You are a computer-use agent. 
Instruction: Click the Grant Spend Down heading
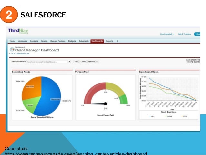tap(148, 72)
